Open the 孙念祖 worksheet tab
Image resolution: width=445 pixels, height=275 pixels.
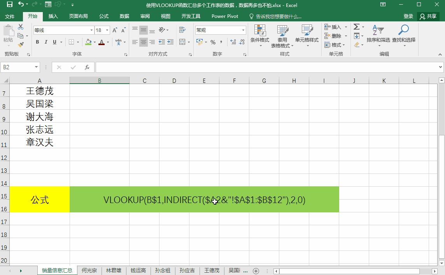point(163,270)
